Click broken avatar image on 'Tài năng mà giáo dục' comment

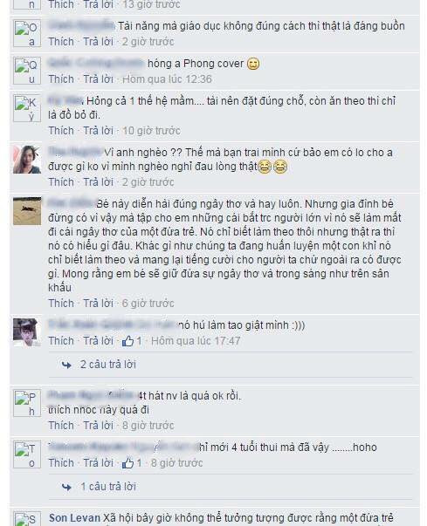click(x=27, y=33)
